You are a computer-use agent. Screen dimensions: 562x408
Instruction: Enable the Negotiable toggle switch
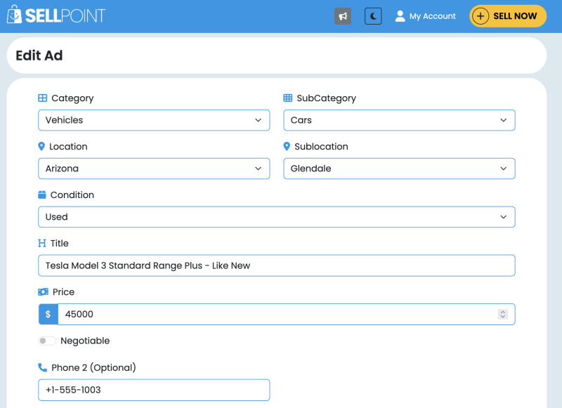[47, 341]
